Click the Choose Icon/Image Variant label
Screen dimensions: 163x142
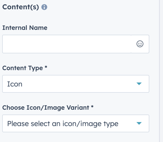point(46,108)
